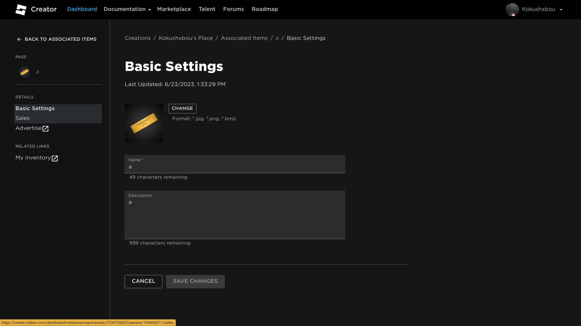The width and height of the screenshot is (581, 326).
Task: Click the '49 characters remaining' text
Action: point(158,177)
